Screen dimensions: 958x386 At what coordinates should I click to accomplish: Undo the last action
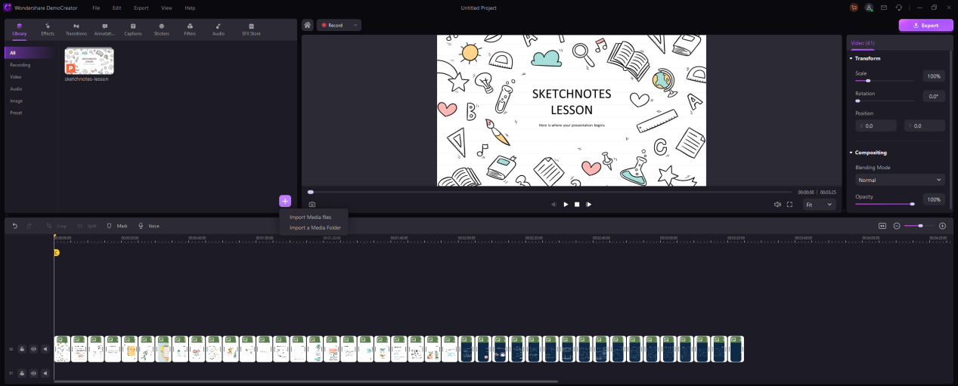coord(14,226)
